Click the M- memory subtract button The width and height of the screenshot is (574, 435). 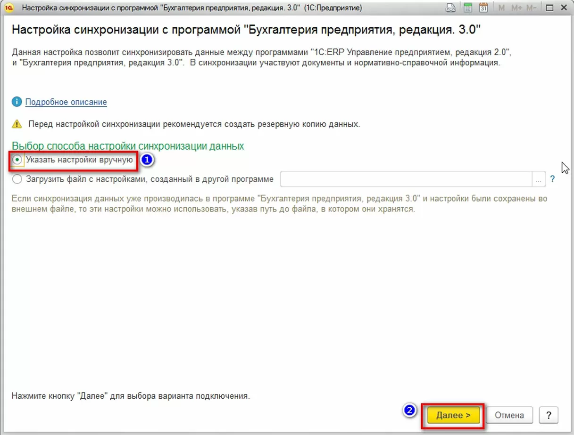(532, 8)
